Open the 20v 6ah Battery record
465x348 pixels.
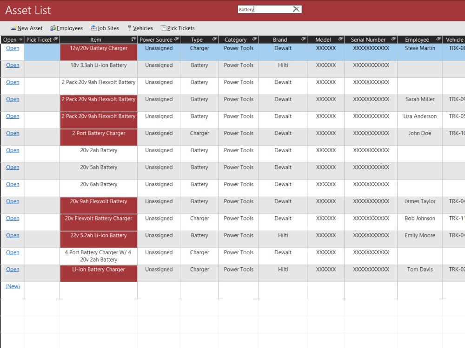point(13,184)
